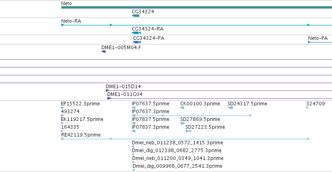The height and width of the screenshot is (172, 332).
Task: Select the CG34324-PA protein glyph
Action: click(x=137, y=42)
